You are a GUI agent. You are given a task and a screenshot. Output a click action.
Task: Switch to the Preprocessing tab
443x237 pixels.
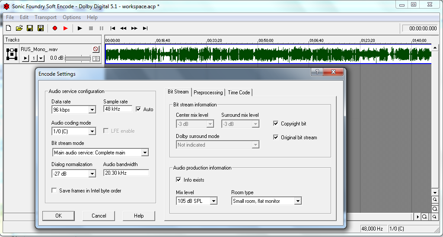(x=208, y=93)
